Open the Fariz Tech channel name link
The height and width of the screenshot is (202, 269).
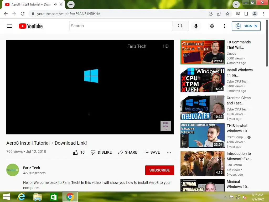[32, 168]
